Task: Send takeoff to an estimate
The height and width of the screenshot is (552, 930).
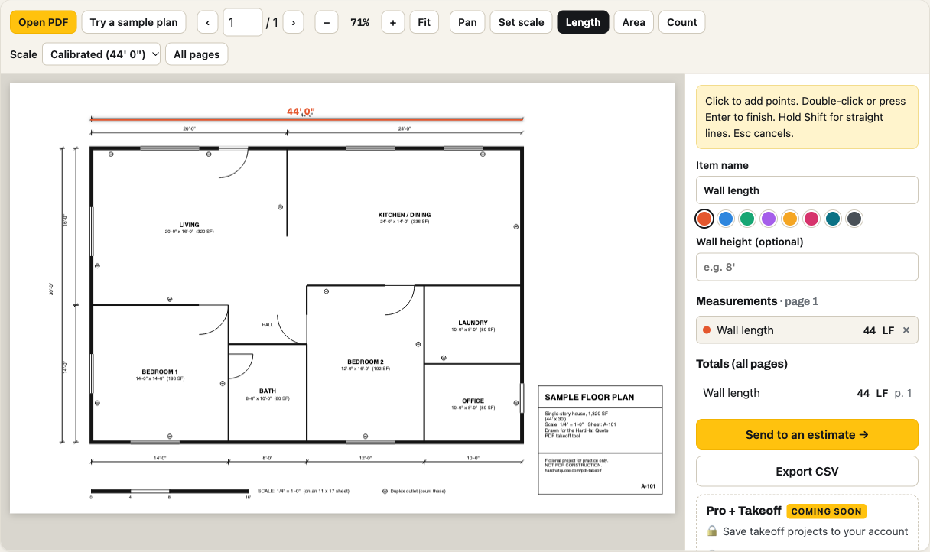Action: coord(807,434)
